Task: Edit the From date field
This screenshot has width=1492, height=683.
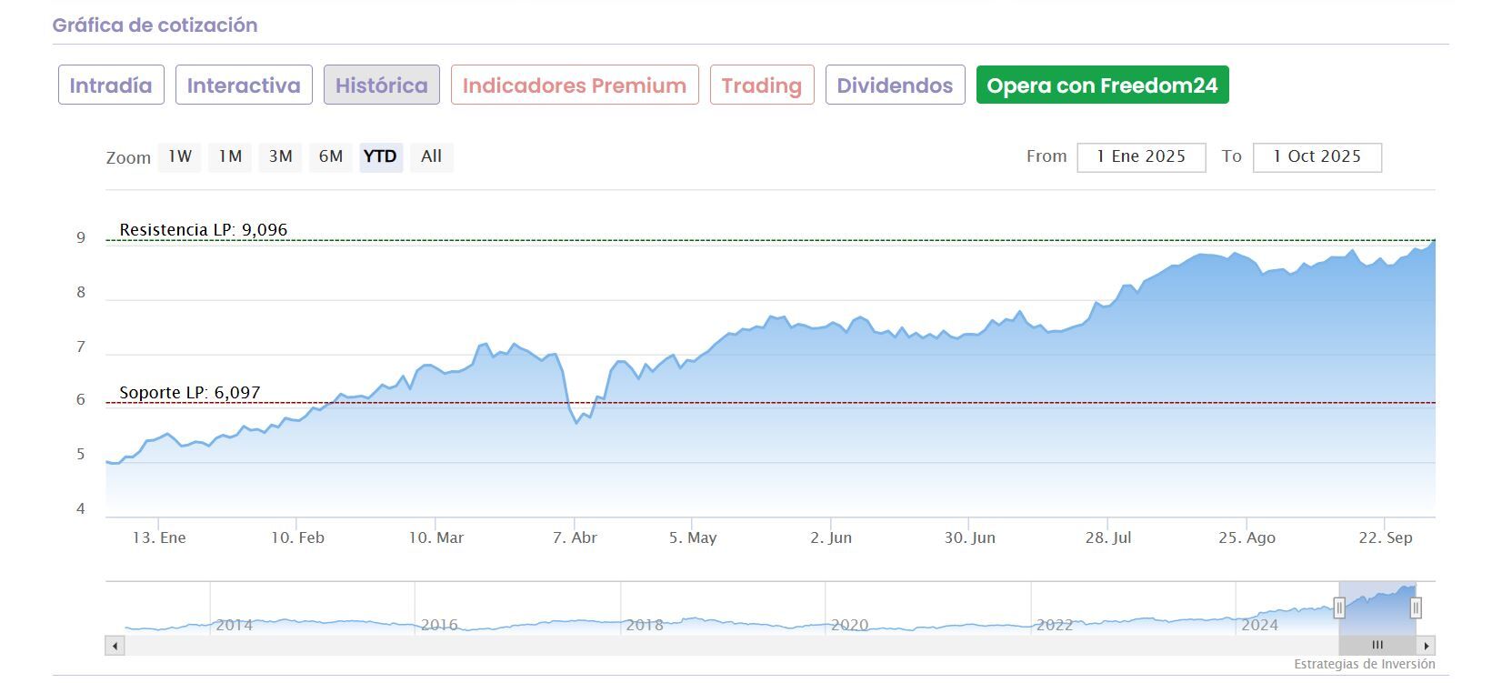Action: click(x=1141, y=156)
